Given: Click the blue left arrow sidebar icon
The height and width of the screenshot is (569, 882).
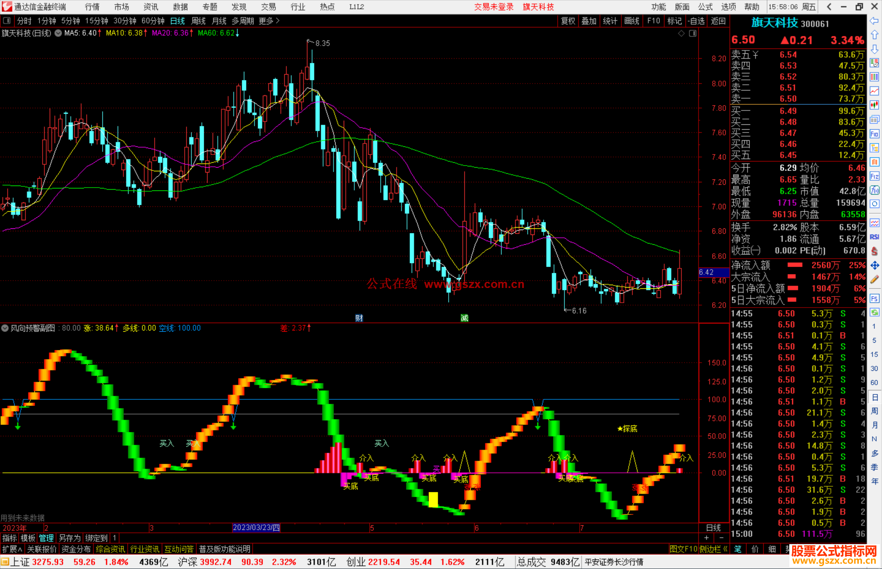Looking at the screenshot, I should (874, 21).
